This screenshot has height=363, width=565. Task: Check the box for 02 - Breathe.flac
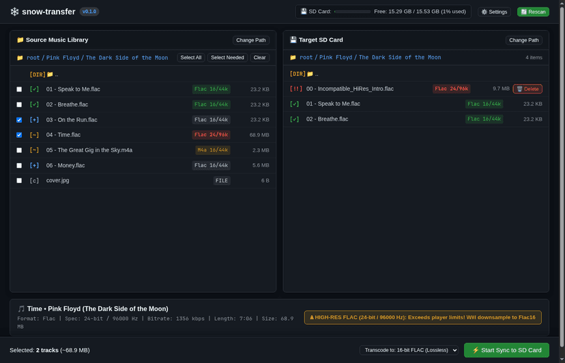(19, 104)
